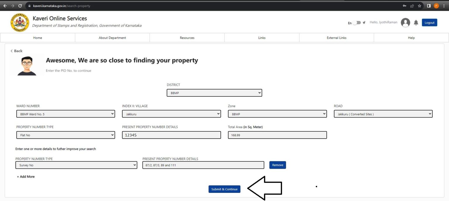Open the About Department menu
449x201 pixels.
(x=112, y=38)
